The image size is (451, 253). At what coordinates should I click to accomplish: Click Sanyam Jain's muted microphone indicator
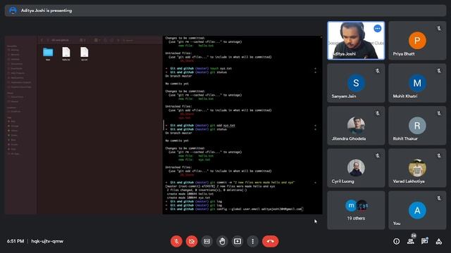pyautogui.click(x=378, y=71)
